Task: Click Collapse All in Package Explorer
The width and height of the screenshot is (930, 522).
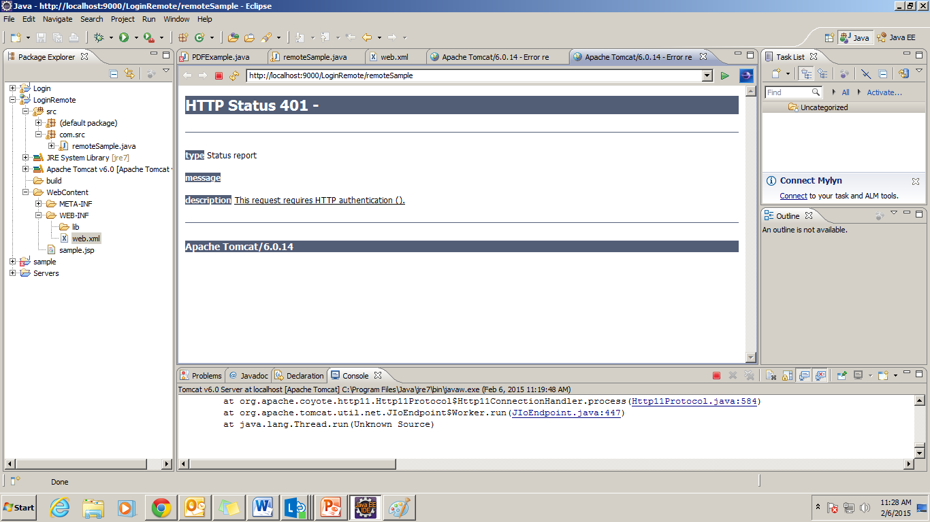Action: 114,73
